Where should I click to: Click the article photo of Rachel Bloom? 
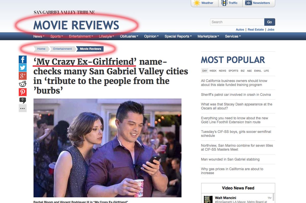tap(107, 148)
